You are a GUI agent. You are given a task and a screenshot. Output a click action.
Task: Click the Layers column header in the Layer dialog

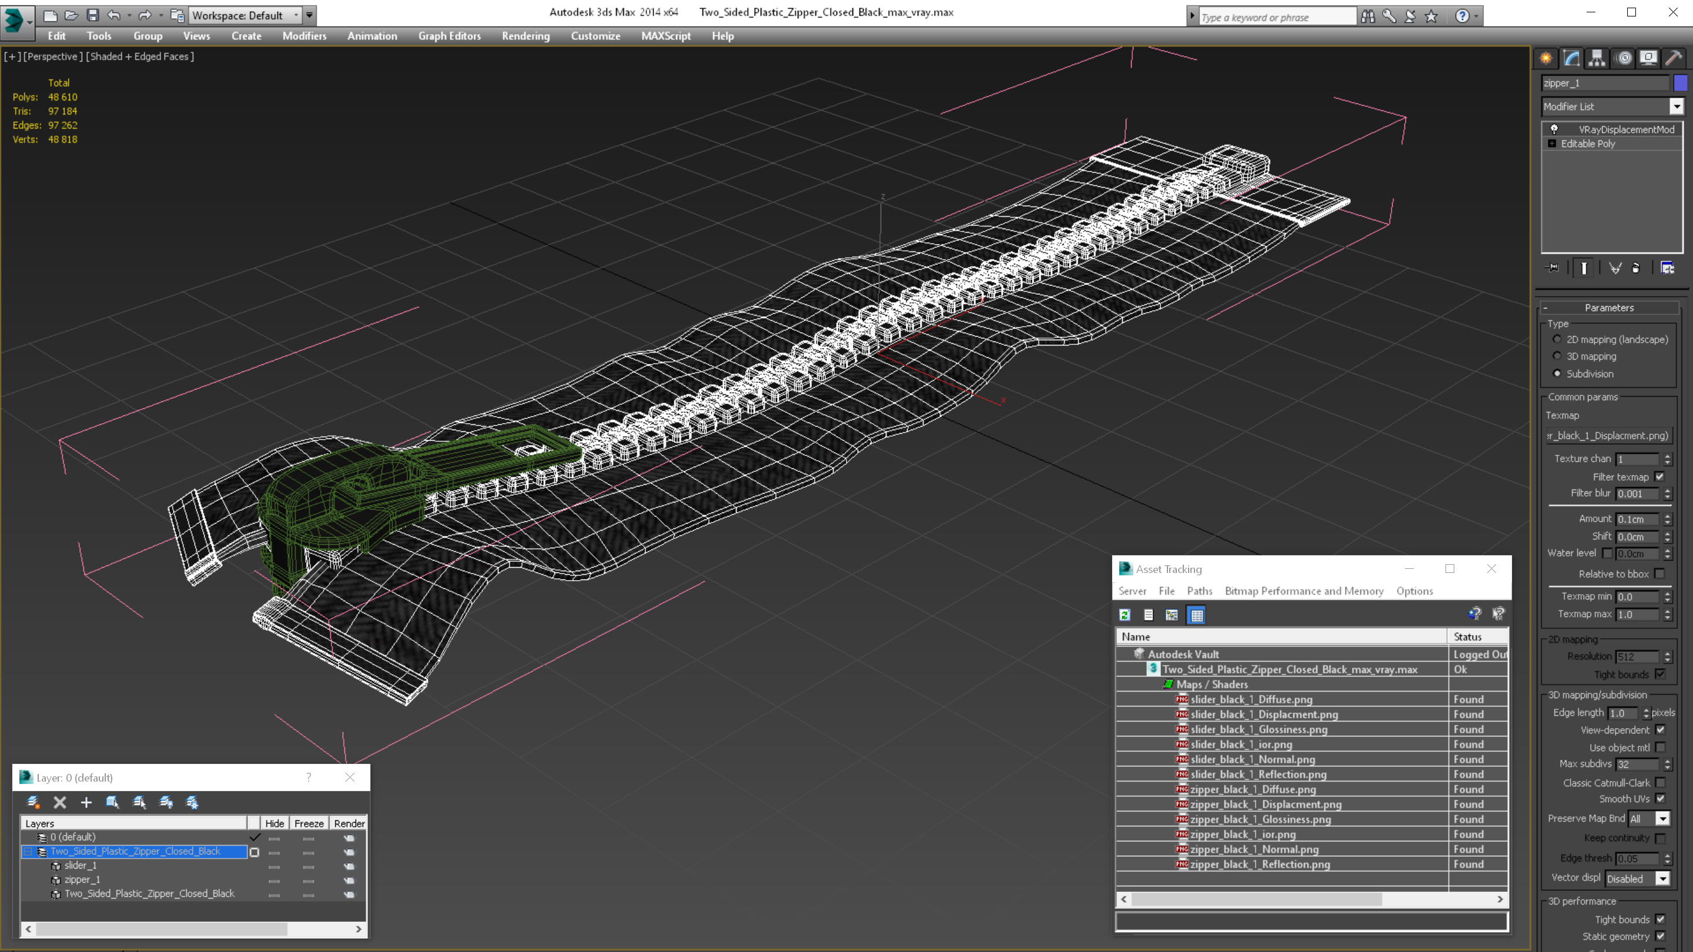[x=134, y=823]
